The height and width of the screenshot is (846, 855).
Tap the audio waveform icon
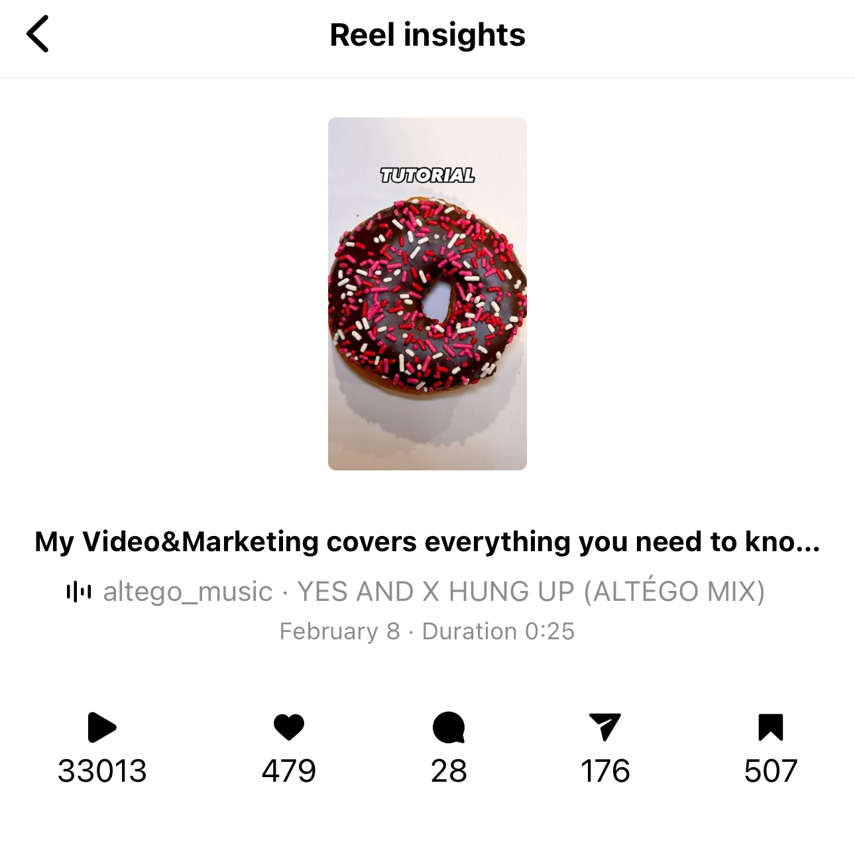79,592
